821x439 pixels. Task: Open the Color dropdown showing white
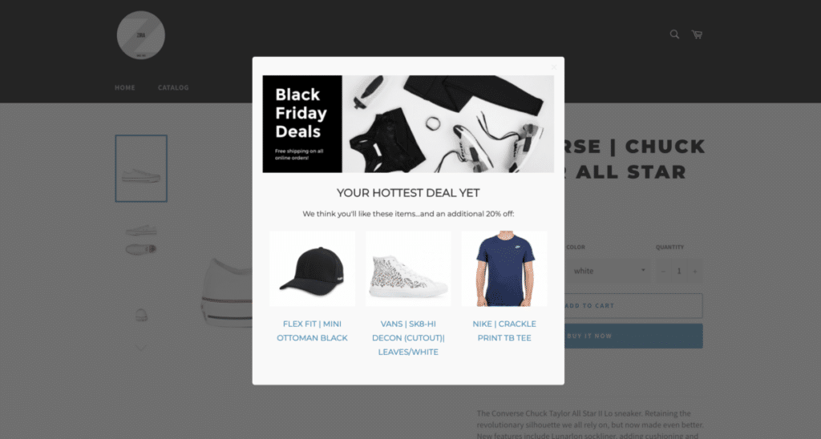click(608, 271)
